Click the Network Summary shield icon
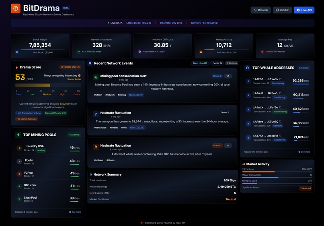 [x=91, y=174]
